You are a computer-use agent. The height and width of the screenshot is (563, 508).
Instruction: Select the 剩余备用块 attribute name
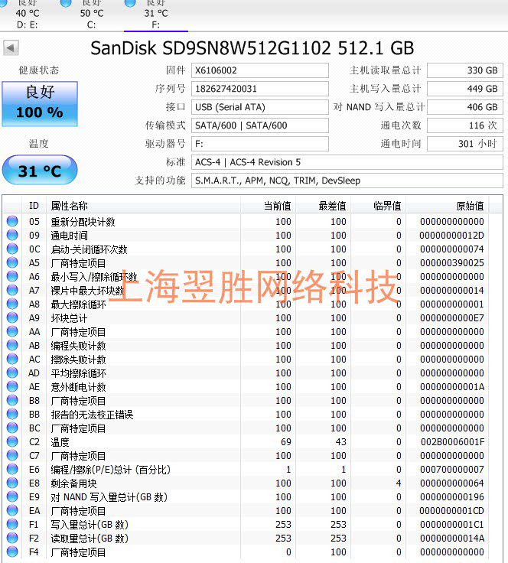(x=73, y=483)
